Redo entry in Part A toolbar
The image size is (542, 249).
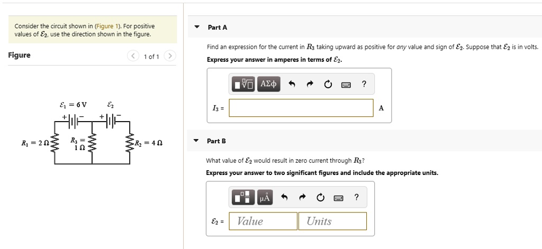(x=310, y=84)
